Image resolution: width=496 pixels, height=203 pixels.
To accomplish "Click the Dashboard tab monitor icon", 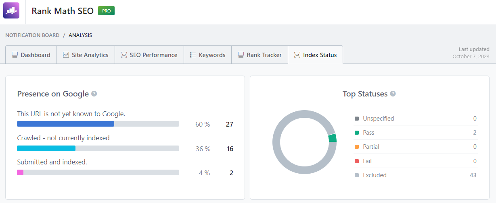I will click(x=15, y=55).
